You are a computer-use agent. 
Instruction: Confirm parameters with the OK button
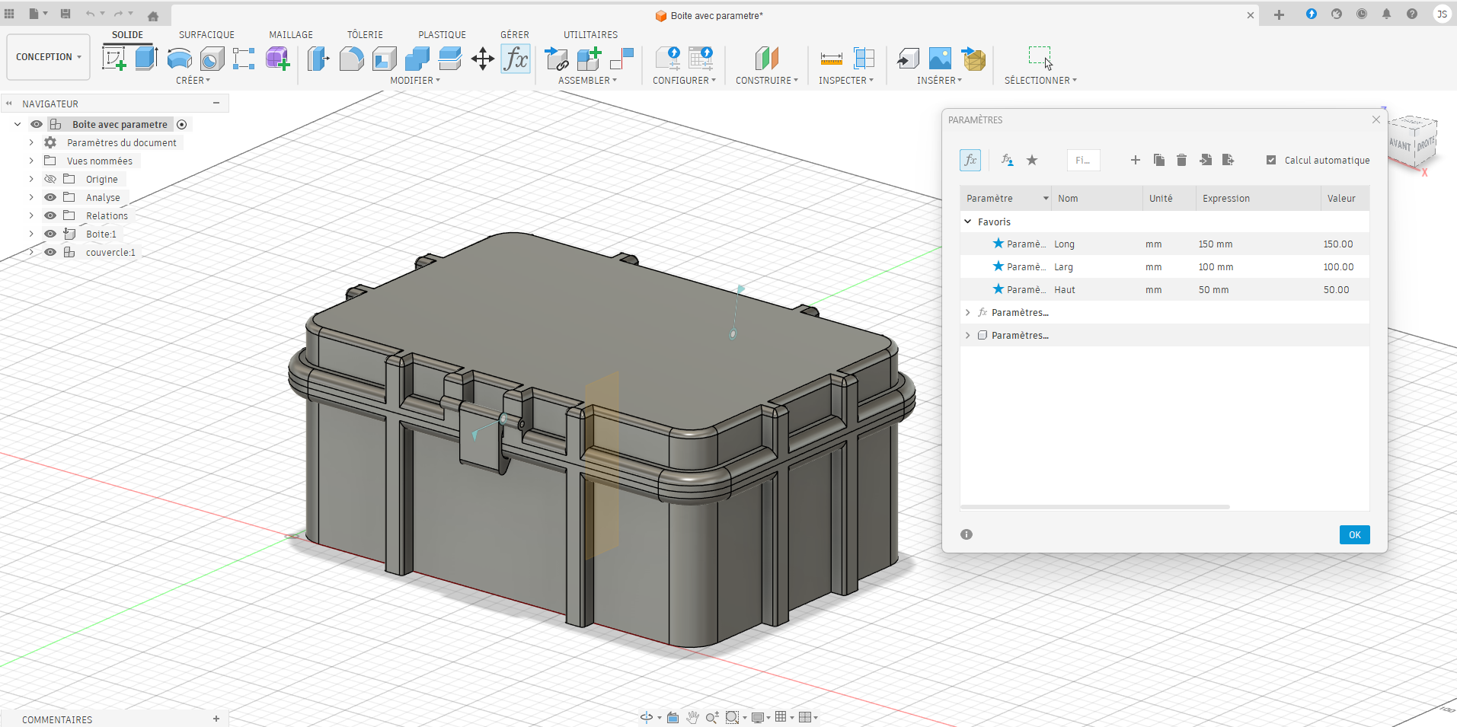1354,534
